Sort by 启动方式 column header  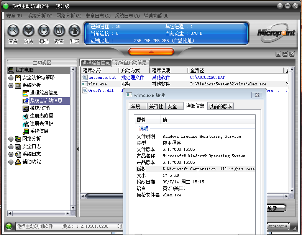(x=134, y=70)
